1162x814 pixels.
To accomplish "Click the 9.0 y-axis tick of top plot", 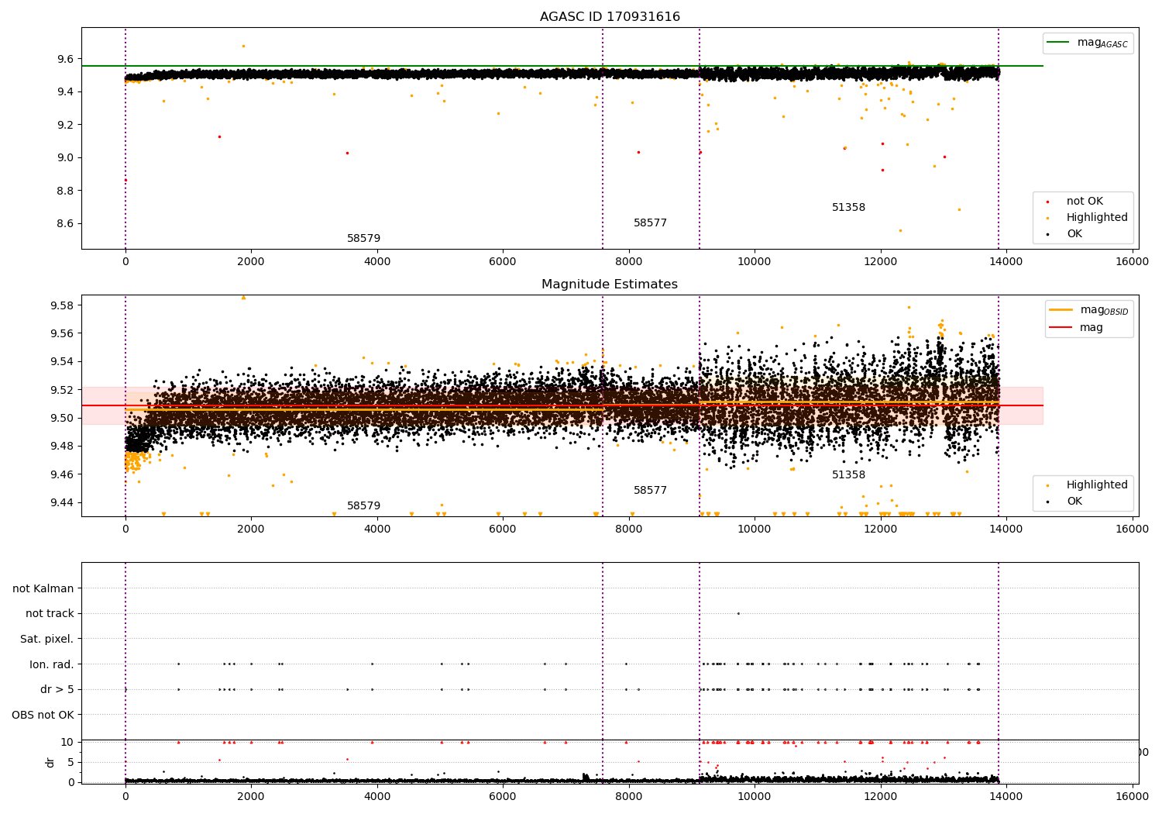I will [65, 157].
